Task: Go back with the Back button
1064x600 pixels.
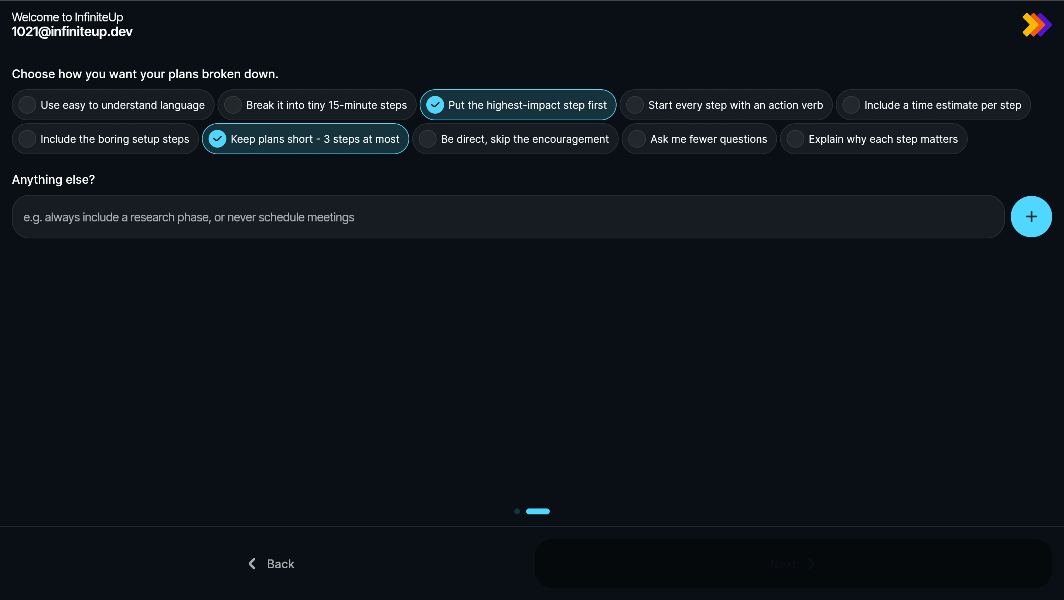Action: (272, 564)
